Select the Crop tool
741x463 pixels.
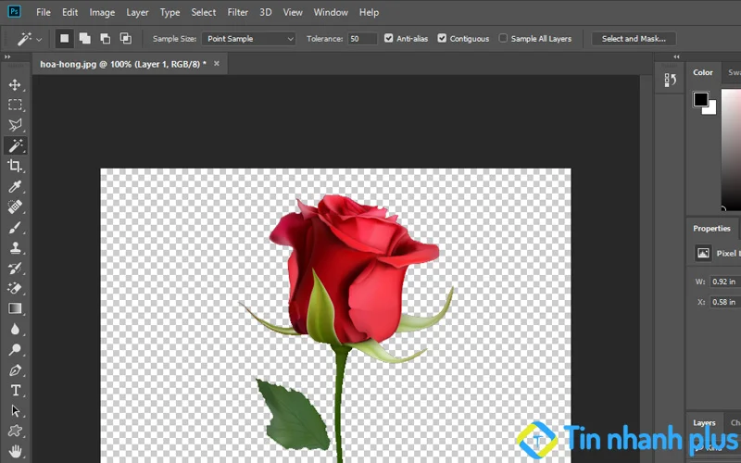(15, 166)
